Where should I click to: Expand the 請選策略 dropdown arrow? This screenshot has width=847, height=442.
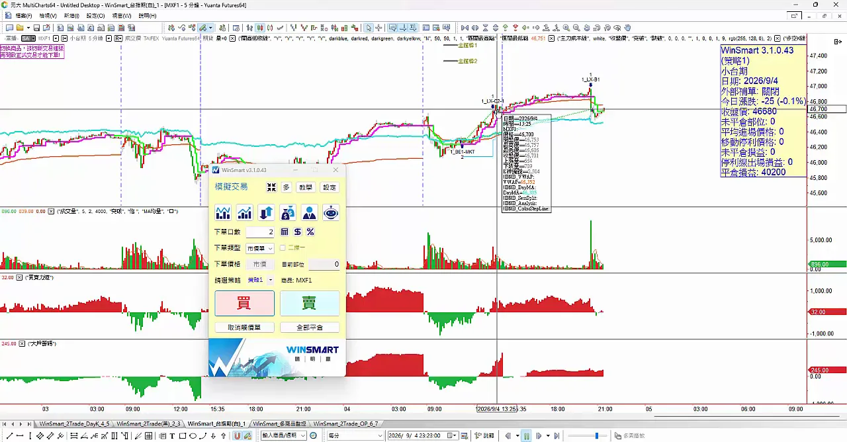point(271,281)
